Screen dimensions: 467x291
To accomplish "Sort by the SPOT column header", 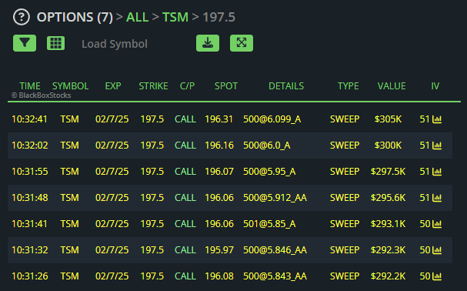I will tap(226, 86).
